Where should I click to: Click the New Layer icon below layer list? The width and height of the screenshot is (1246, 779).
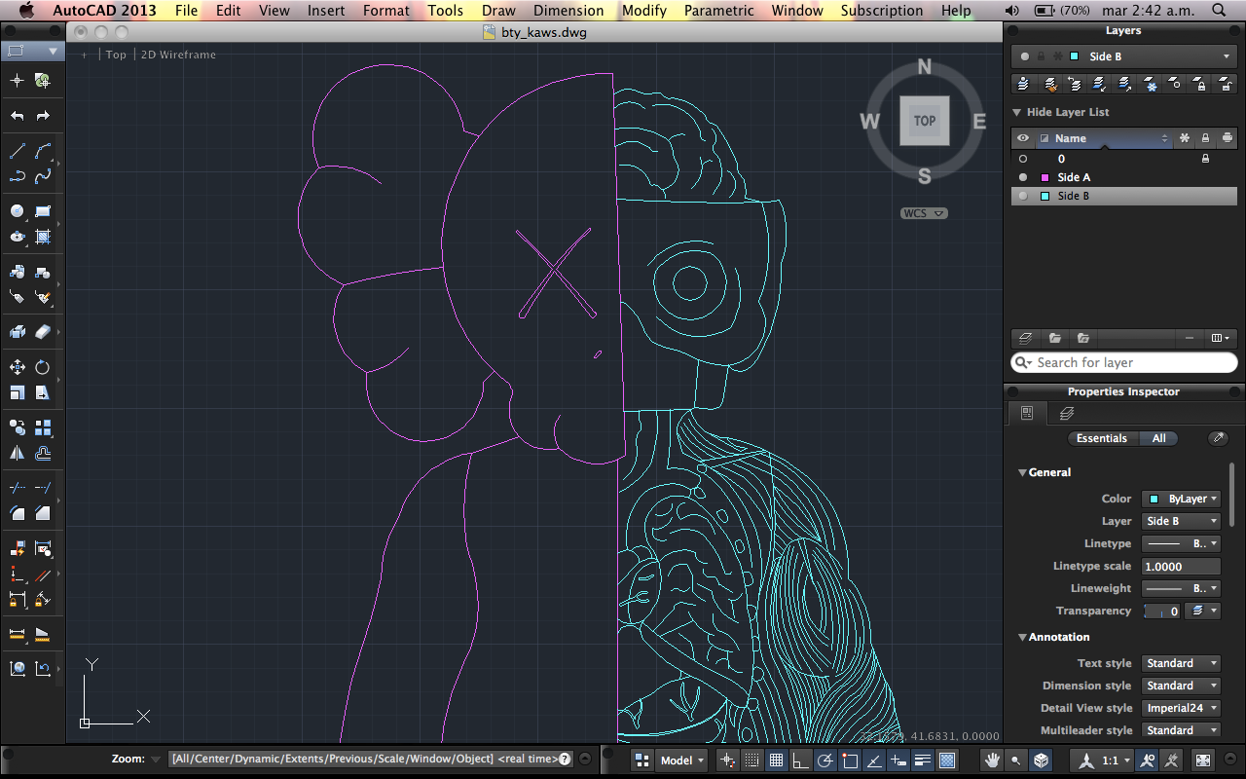[x=1025, y=338]
